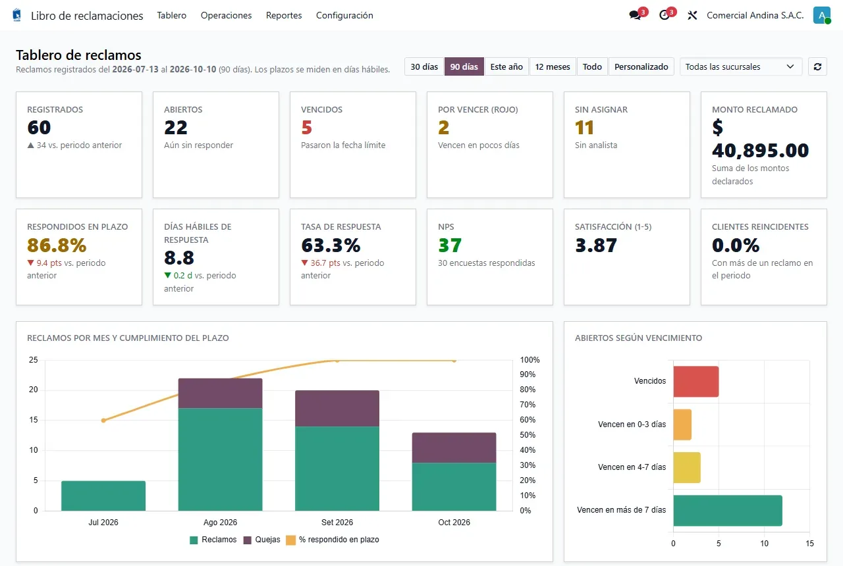Open the Comercial Andina S.A.C. company switcher
The height and width of the screenshot is (566, 843).
coord(755,15)
